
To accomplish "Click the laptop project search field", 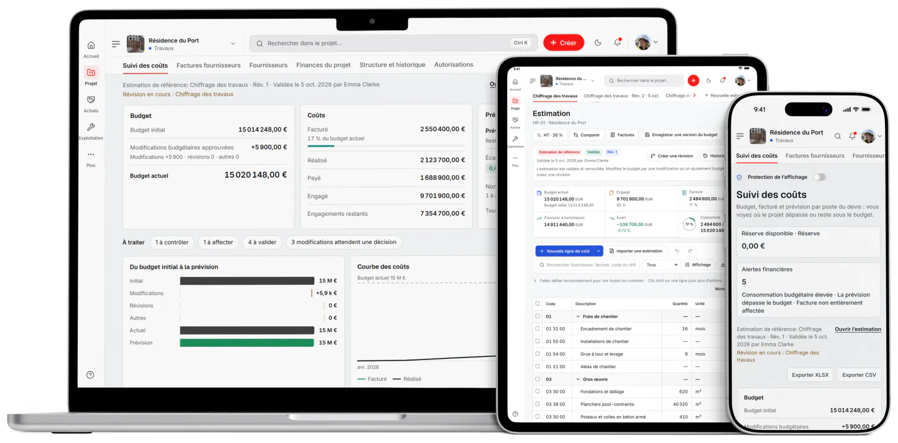I will click(392, 43).
